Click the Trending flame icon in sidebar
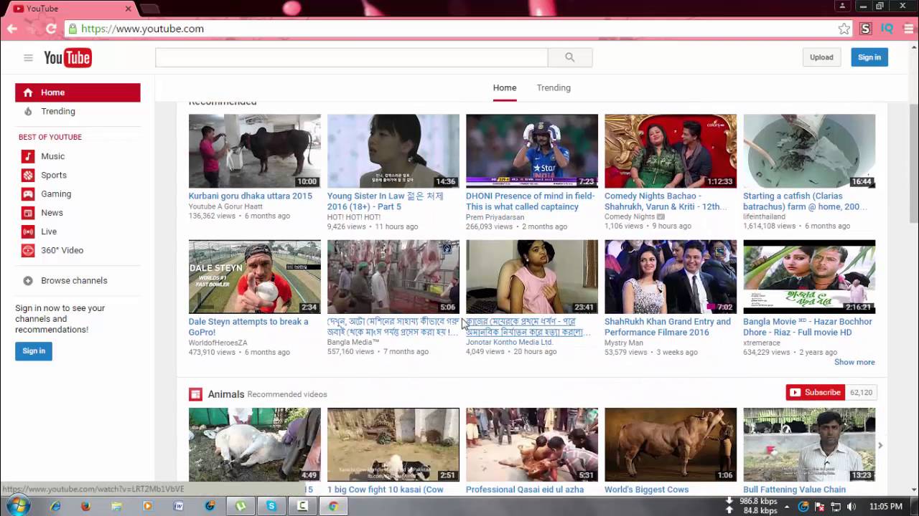Screen dimensions: 919x516 pyautogui.click(x=28, y=111)
